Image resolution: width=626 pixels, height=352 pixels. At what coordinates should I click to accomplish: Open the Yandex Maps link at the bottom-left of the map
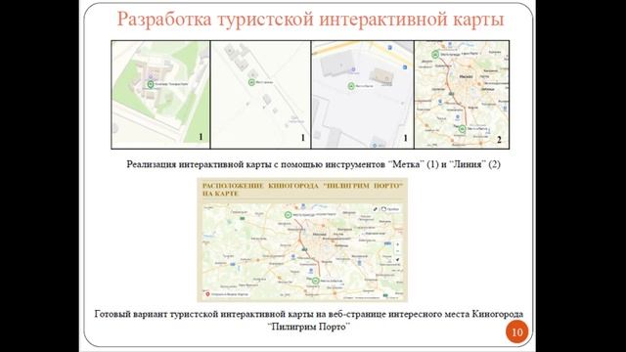[x=227, y=294]
